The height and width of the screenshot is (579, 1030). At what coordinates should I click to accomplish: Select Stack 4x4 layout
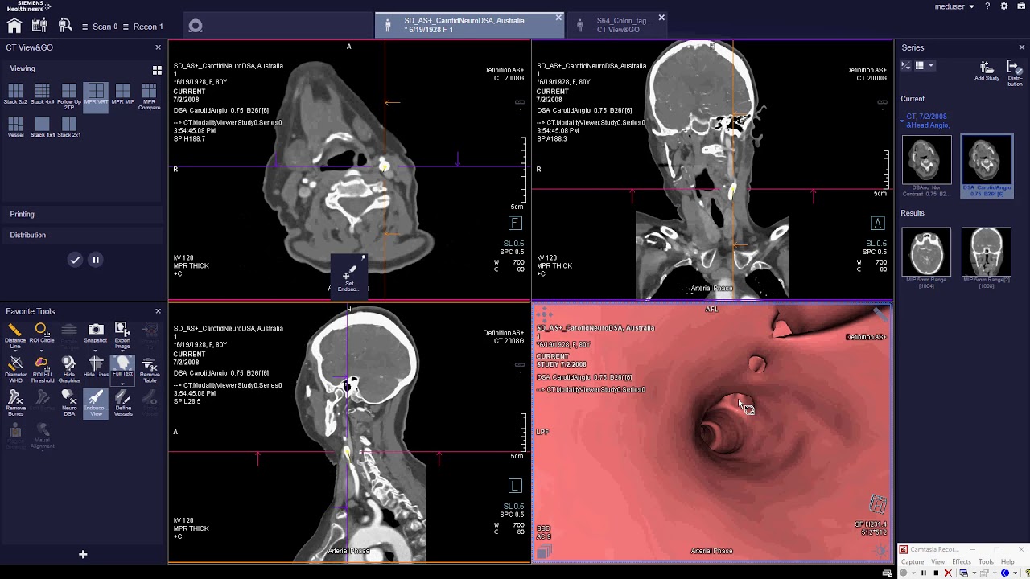click(42, 95)
